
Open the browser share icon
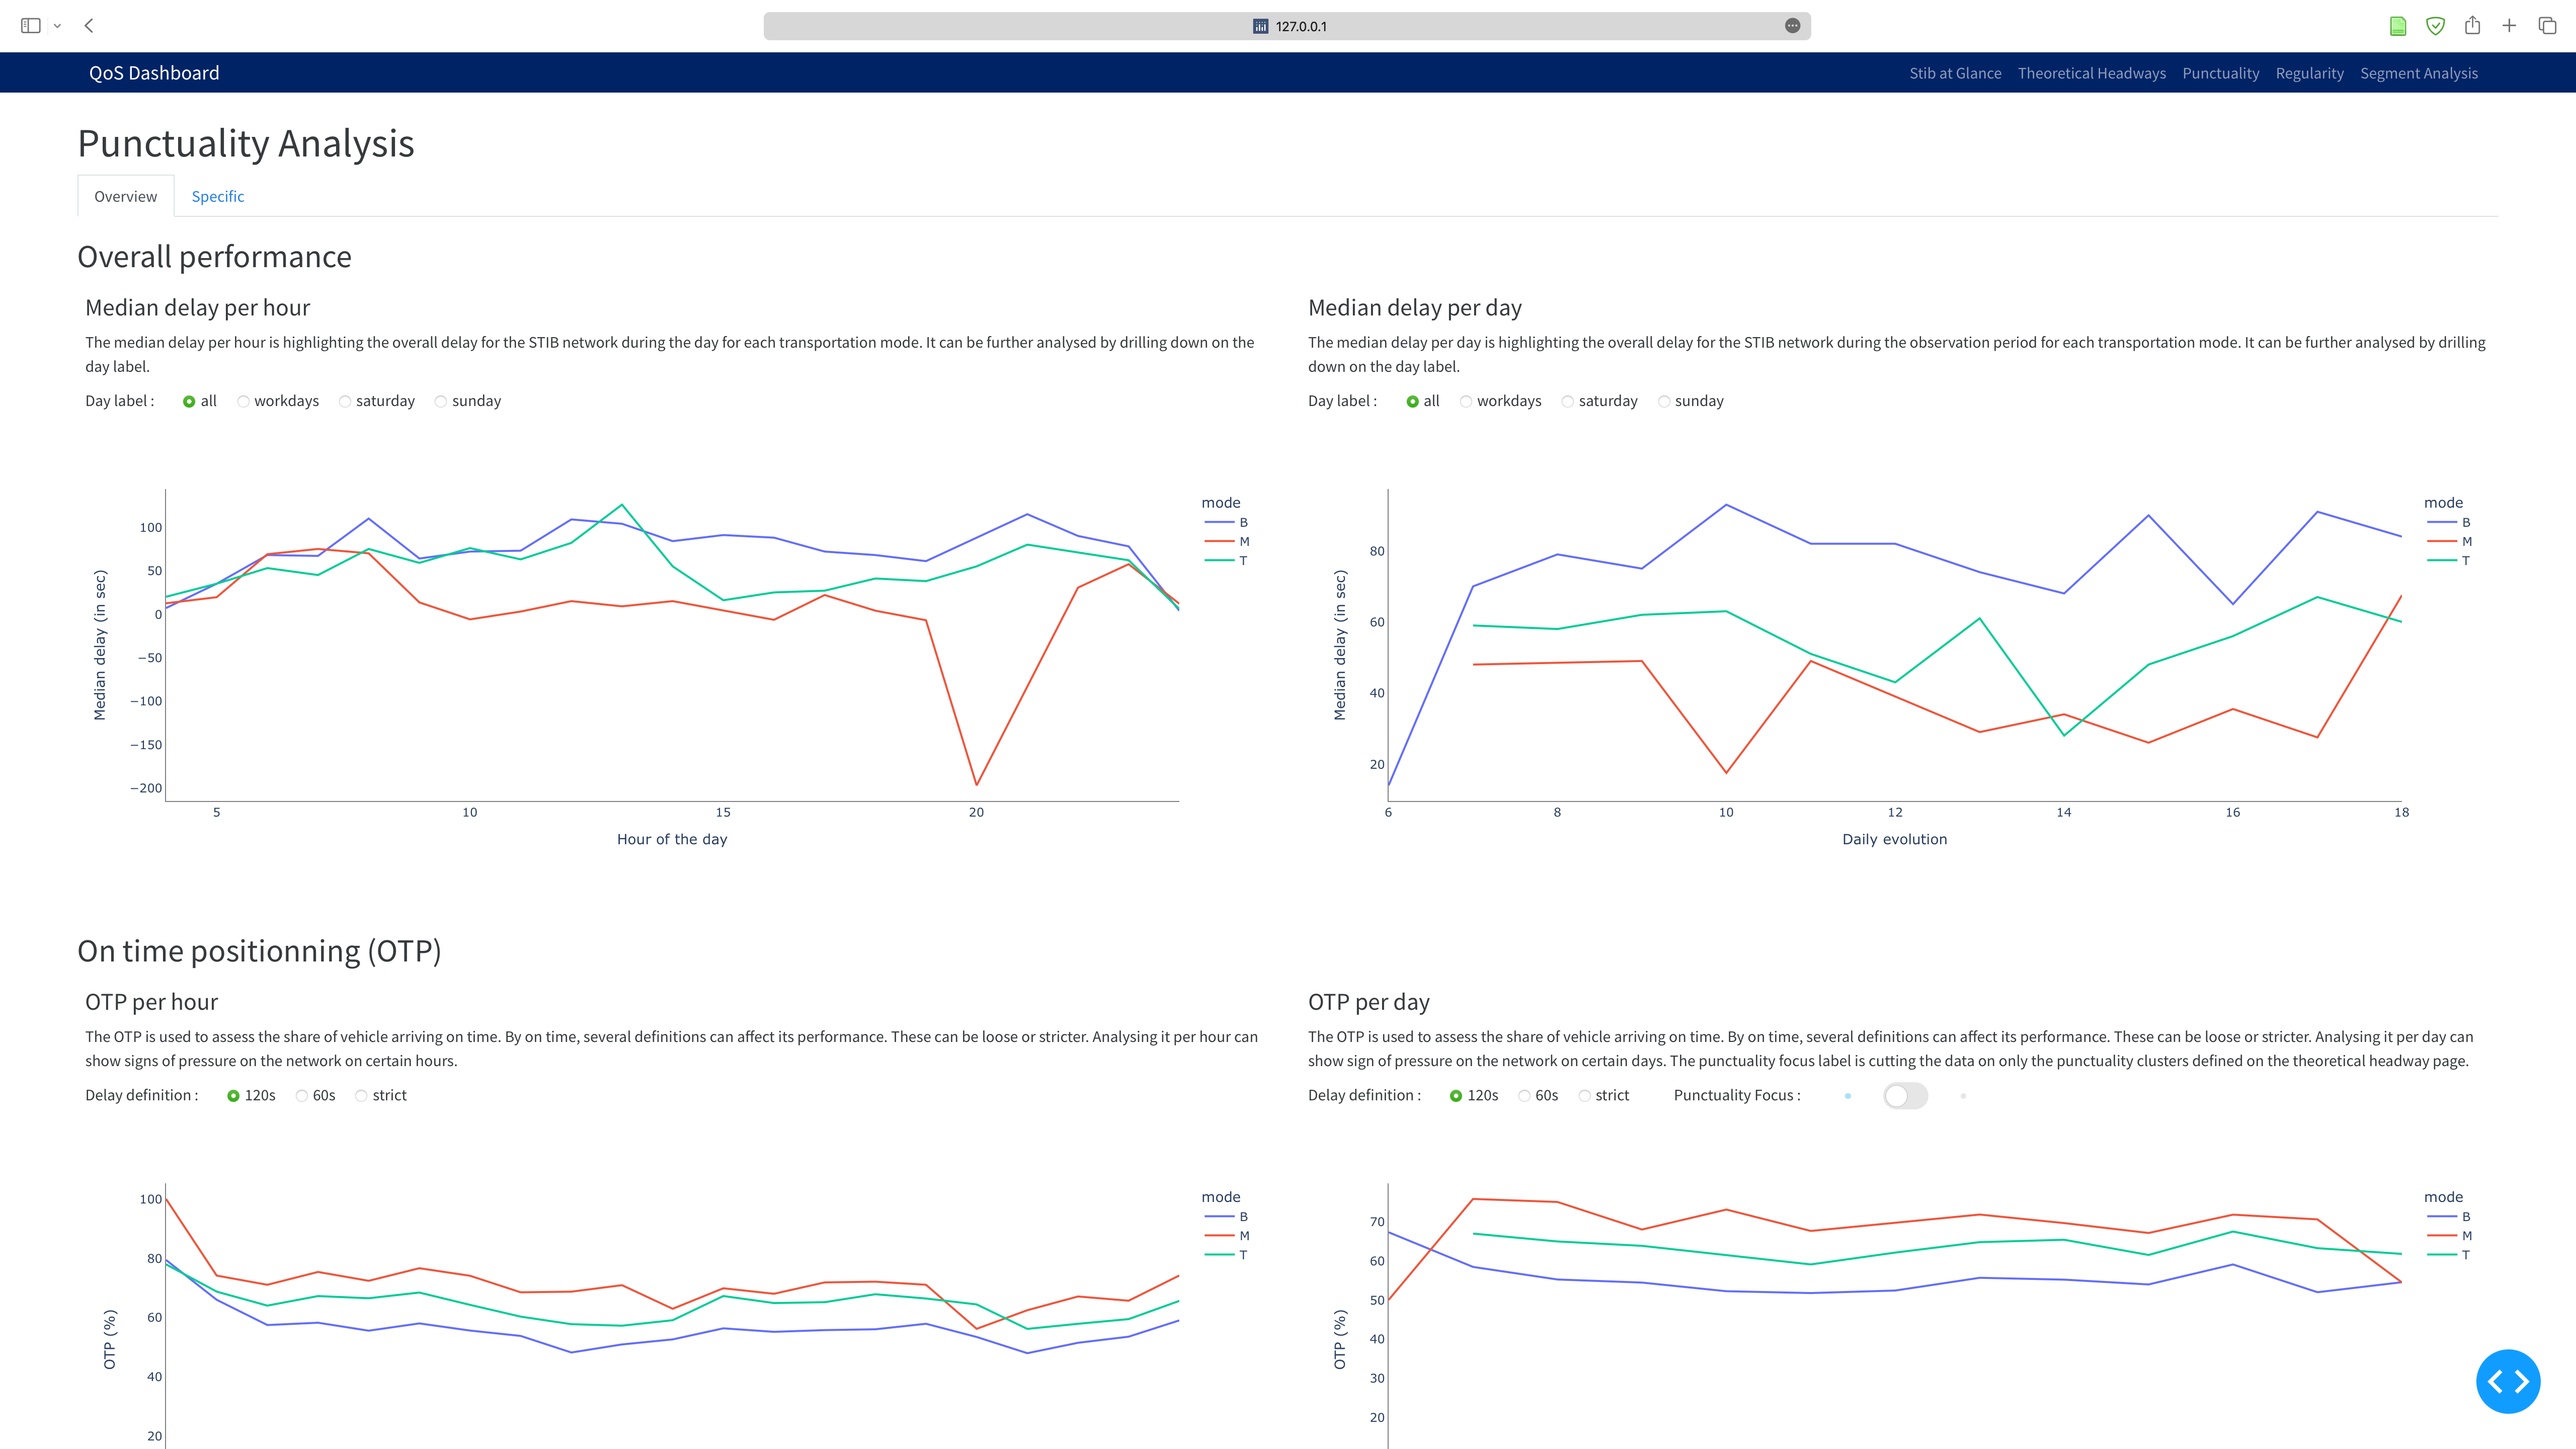point(2472,25)
